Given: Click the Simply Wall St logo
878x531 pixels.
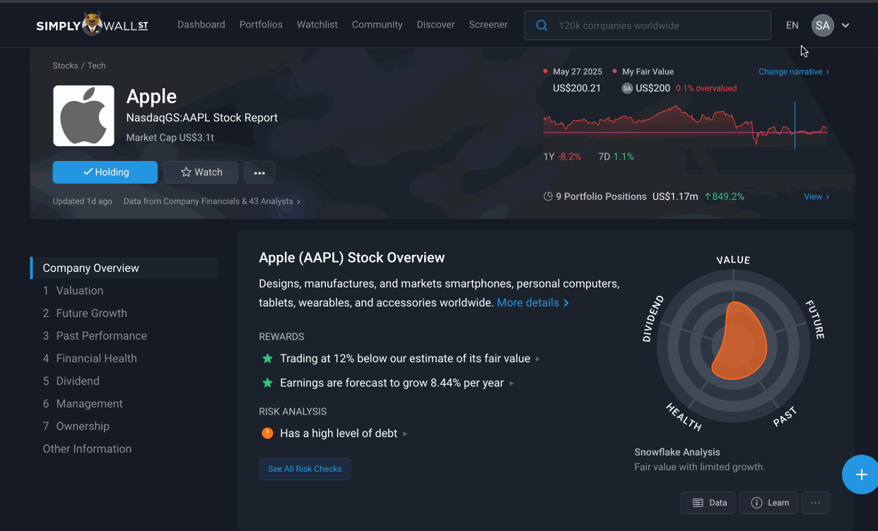Looking at the screenshot, I should coord(93,25).
